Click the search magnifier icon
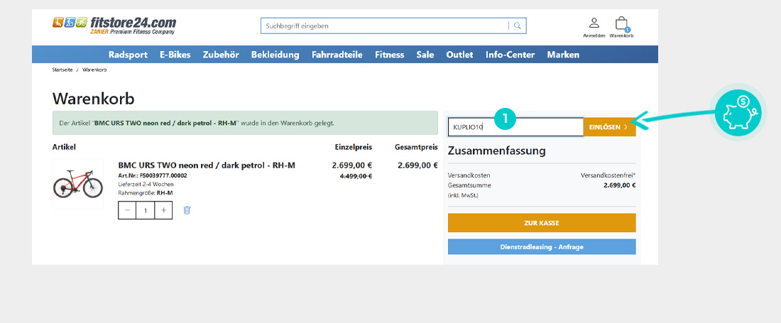The image size is (781, 323). [518, 26]
